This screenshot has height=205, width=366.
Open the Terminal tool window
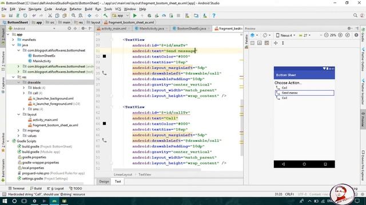17,188
